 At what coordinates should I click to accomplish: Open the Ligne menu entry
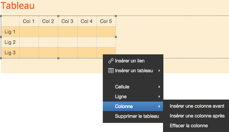pyautogui.click(x=133, y=97)
